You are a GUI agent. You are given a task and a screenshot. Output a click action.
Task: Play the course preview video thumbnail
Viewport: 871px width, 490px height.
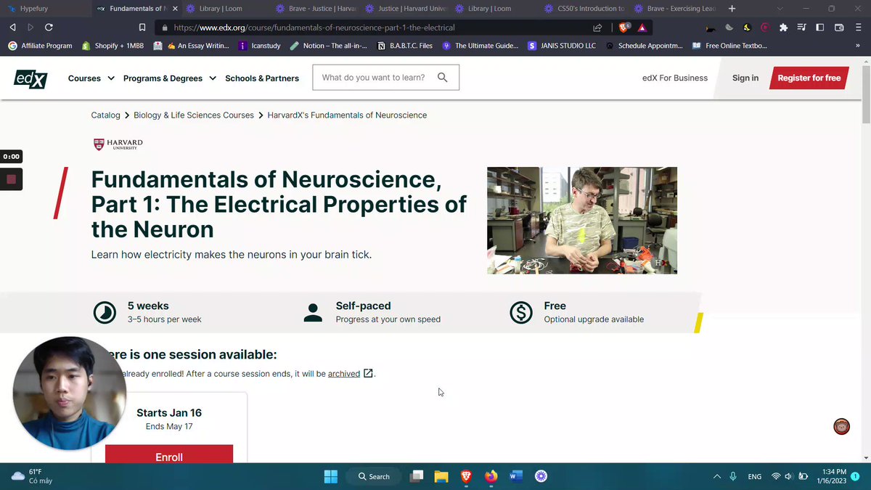[x=582, y=221]
